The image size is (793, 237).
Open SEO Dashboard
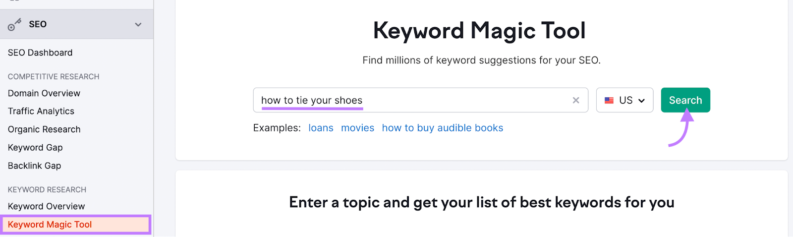[x=40, y=53]
